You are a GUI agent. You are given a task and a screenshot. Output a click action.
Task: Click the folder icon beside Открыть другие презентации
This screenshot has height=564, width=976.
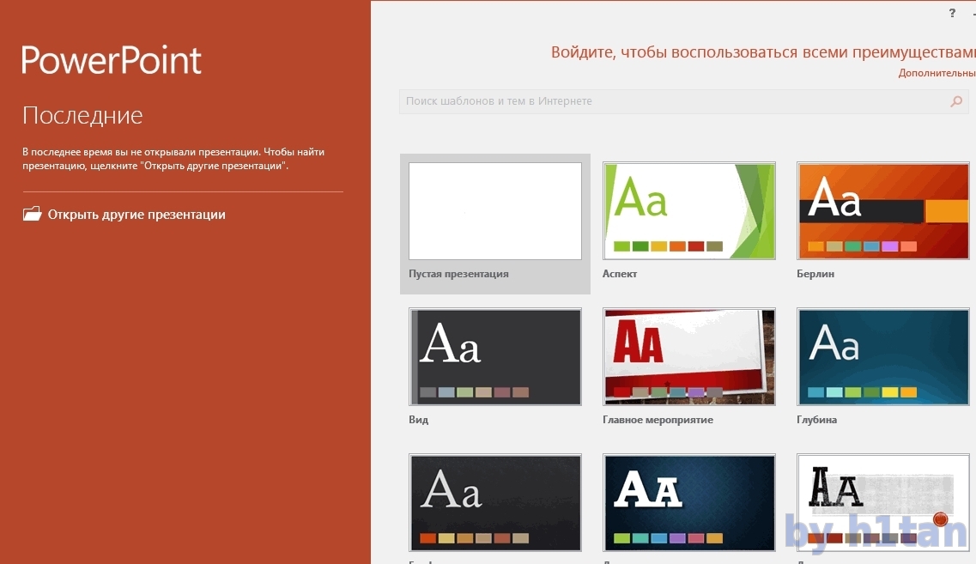(x=32, y=215)
